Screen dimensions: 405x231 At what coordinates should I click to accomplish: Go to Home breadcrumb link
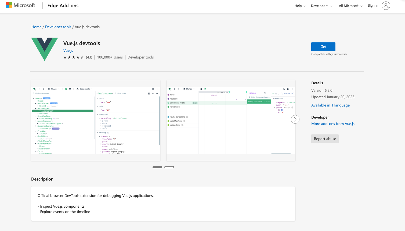click(x=36, y=27)
